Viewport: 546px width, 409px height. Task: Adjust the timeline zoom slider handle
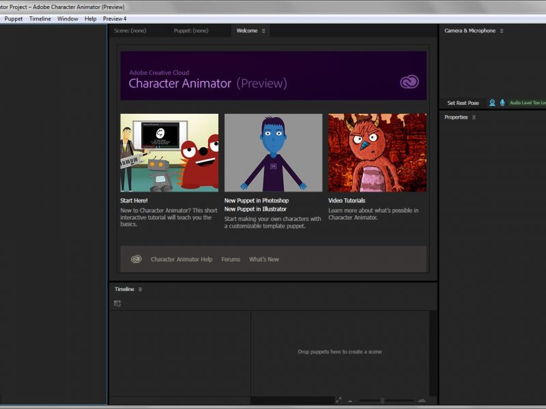click(382, 401)
